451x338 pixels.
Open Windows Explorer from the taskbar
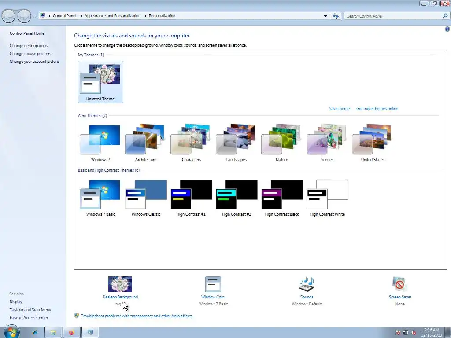[53, 332]
